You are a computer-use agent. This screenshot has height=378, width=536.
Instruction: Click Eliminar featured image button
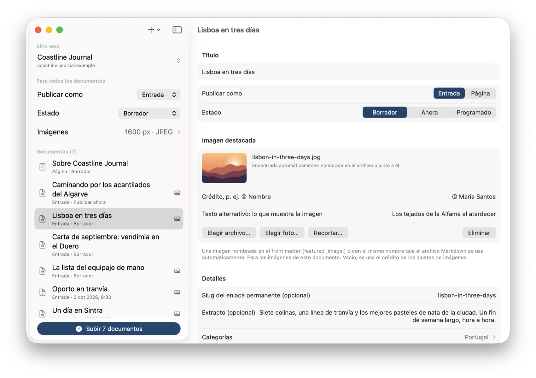[x=479, y=233]
